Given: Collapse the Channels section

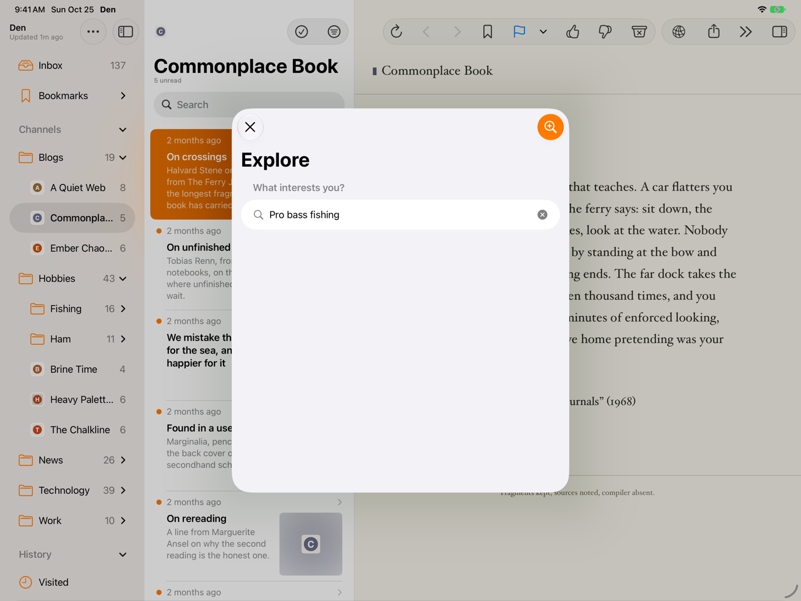Looking at the screenshot, I should (123, 129).
